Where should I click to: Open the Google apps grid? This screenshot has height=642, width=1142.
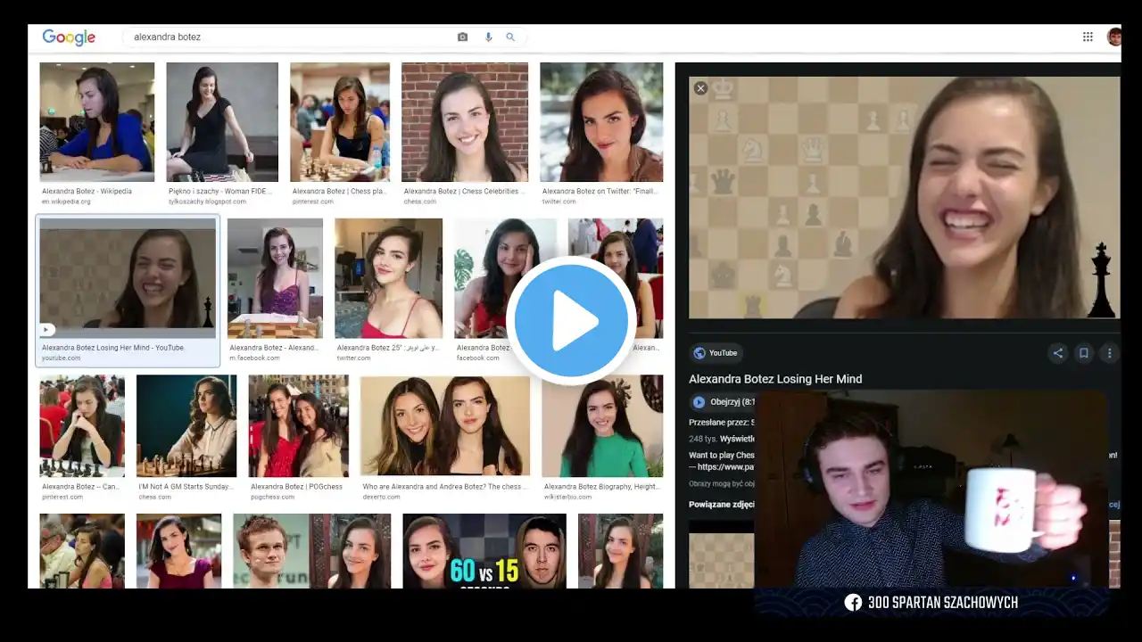[1088, 37]
